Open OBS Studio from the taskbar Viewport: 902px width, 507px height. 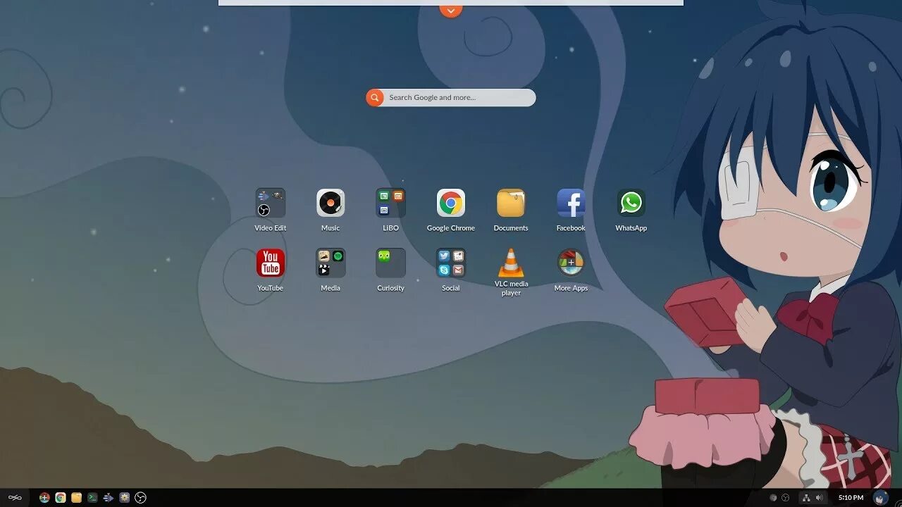(140, 498)
